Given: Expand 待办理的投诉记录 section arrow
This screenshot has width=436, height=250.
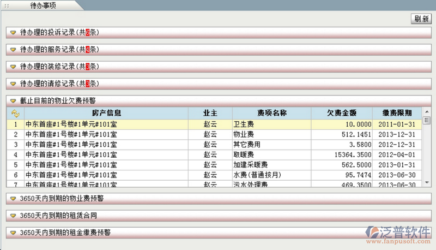Looking at the screenshot, I should [x=13, y=33].
